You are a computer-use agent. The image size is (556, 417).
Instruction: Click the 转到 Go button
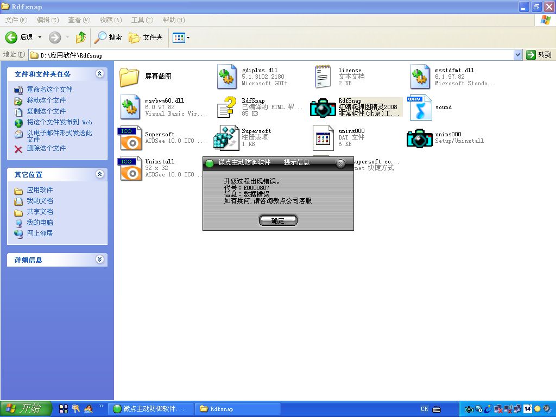[539, 55]
